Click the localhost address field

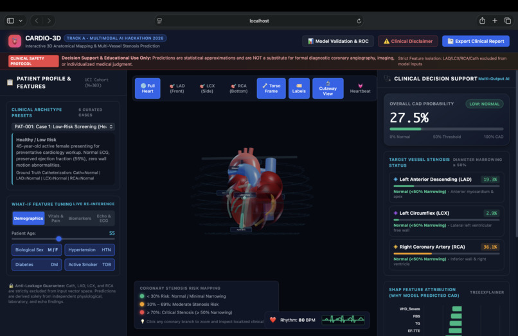(x=259, y=21)
